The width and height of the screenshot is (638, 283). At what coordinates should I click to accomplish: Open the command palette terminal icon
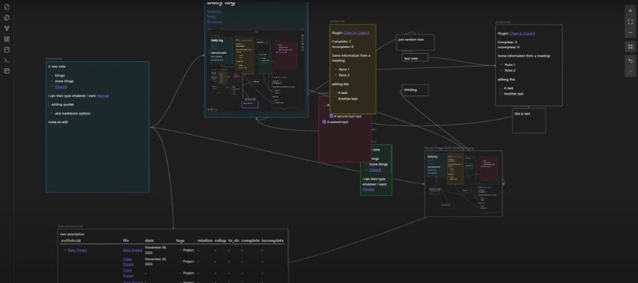click(x=7, y=60)
